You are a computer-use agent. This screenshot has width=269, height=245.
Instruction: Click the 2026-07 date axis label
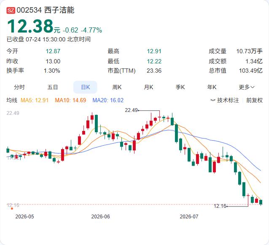tap(189, 216)
